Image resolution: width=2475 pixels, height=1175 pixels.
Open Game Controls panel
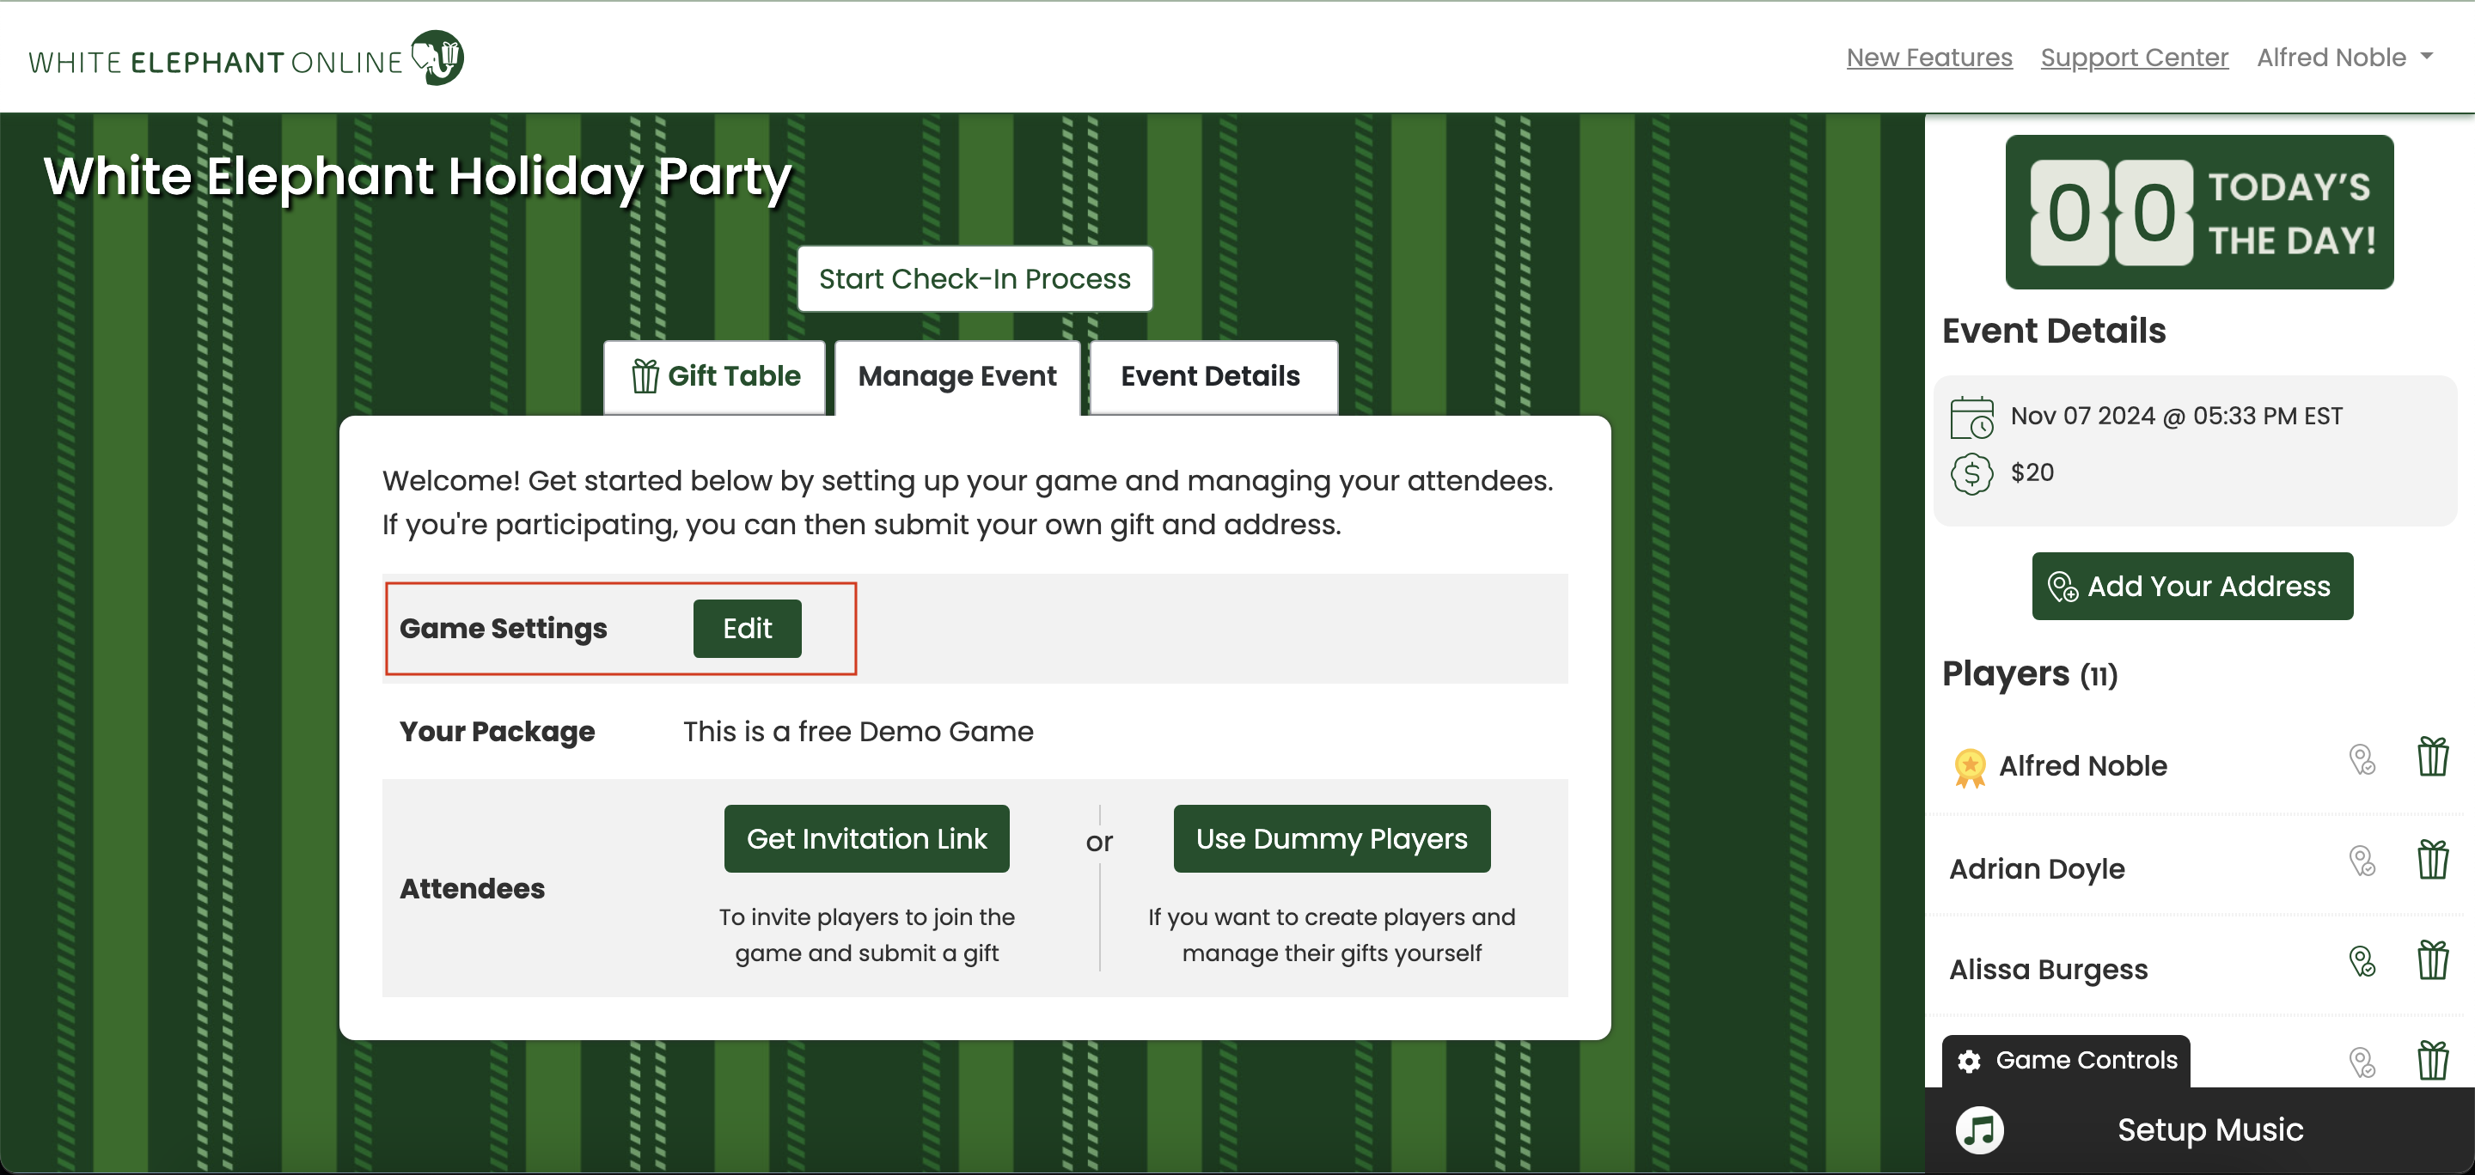click(2066, 1061)
